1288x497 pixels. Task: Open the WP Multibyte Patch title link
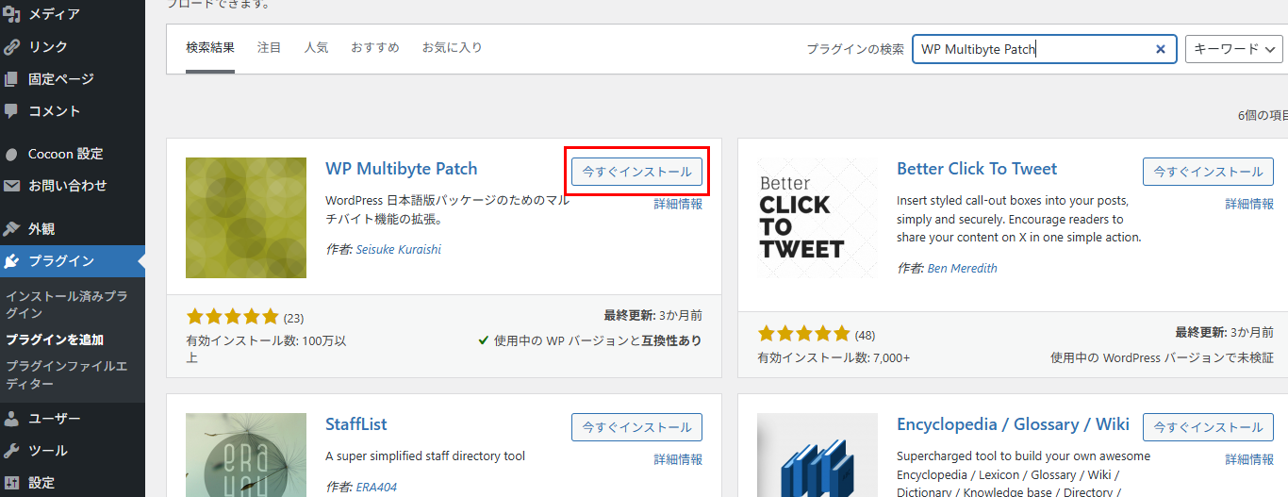point(402,169)
